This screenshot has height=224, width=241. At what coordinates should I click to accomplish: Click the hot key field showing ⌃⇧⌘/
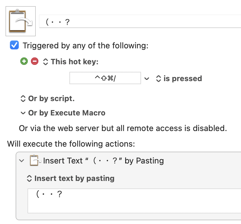coord(105,78)
